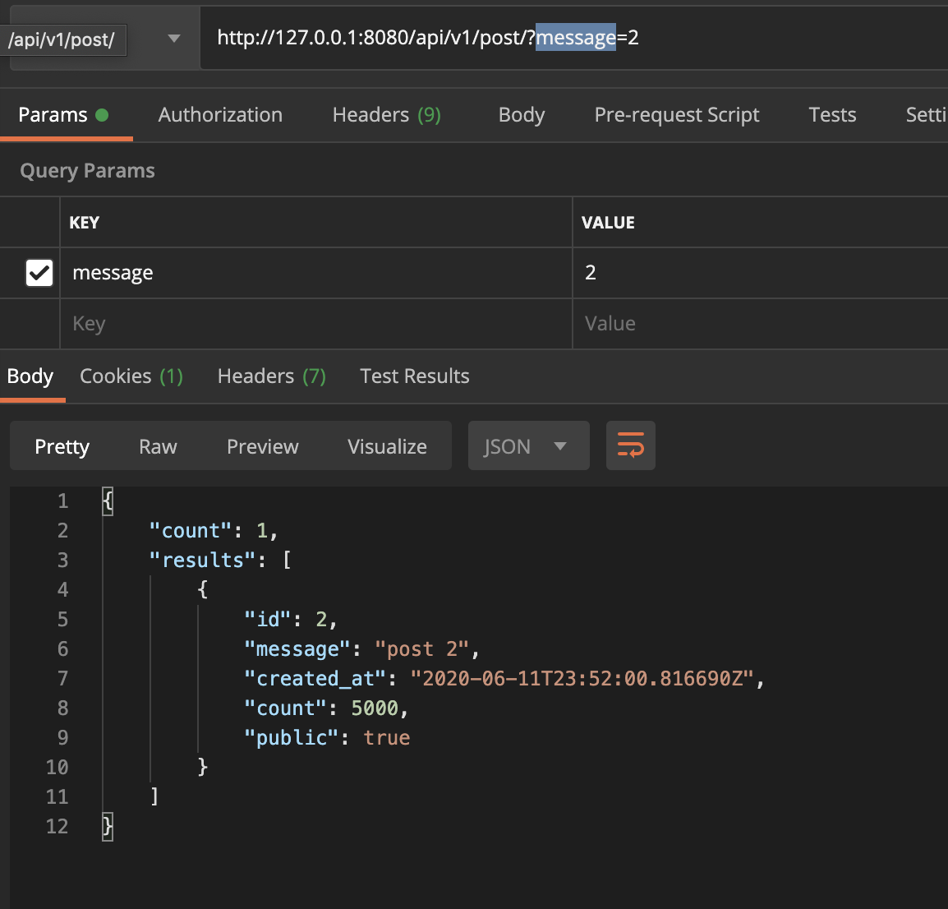Screen dimensions: 948x909
Task: Select the Pretty view button
Action: (x=62, y=446)
